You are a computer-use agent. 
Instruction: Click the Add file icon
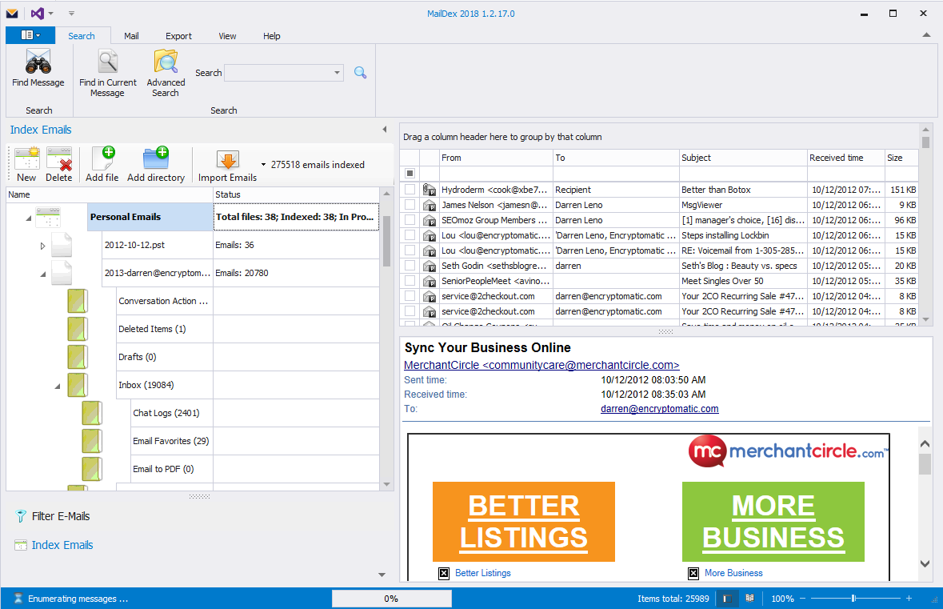coord(103,159)
